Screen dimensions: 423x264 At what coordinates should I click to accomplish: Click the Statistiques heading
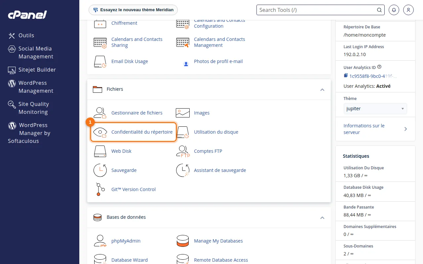(356, 156)
